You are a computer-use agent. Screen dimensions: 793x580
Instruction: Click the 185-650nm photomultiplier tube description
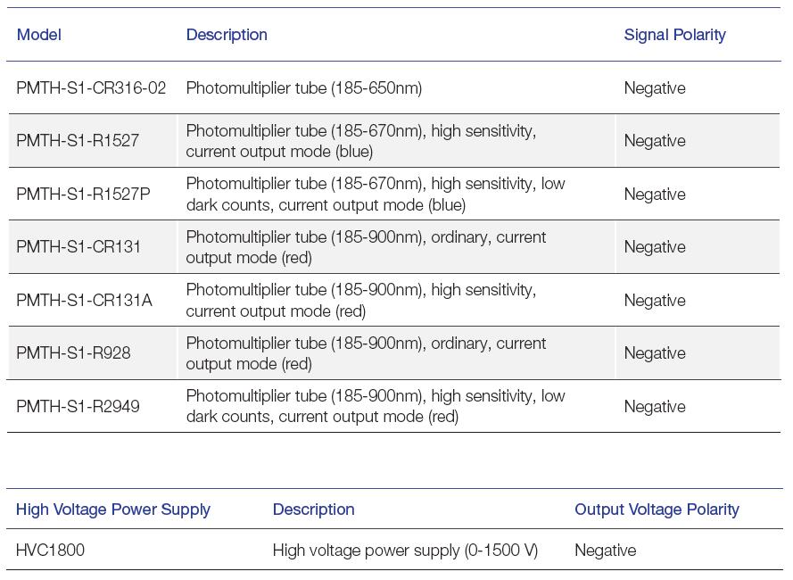pyautogui.click(x=304, y=88)
